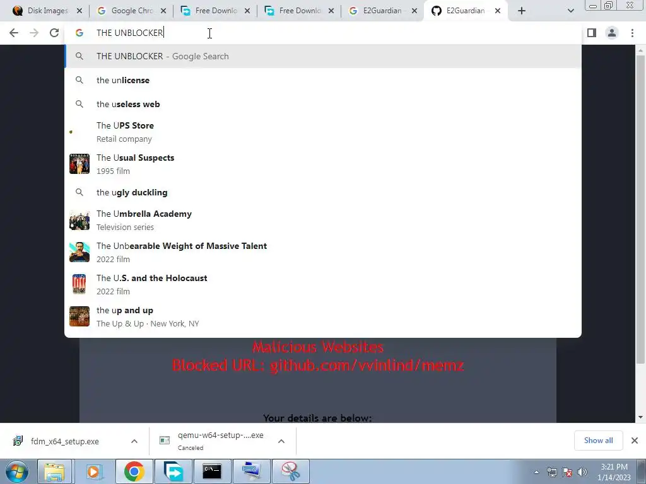Image resolution: width=646 pixels, height=484 pixels.
Task: Click the browser back arrow
Action: (14, 33)
